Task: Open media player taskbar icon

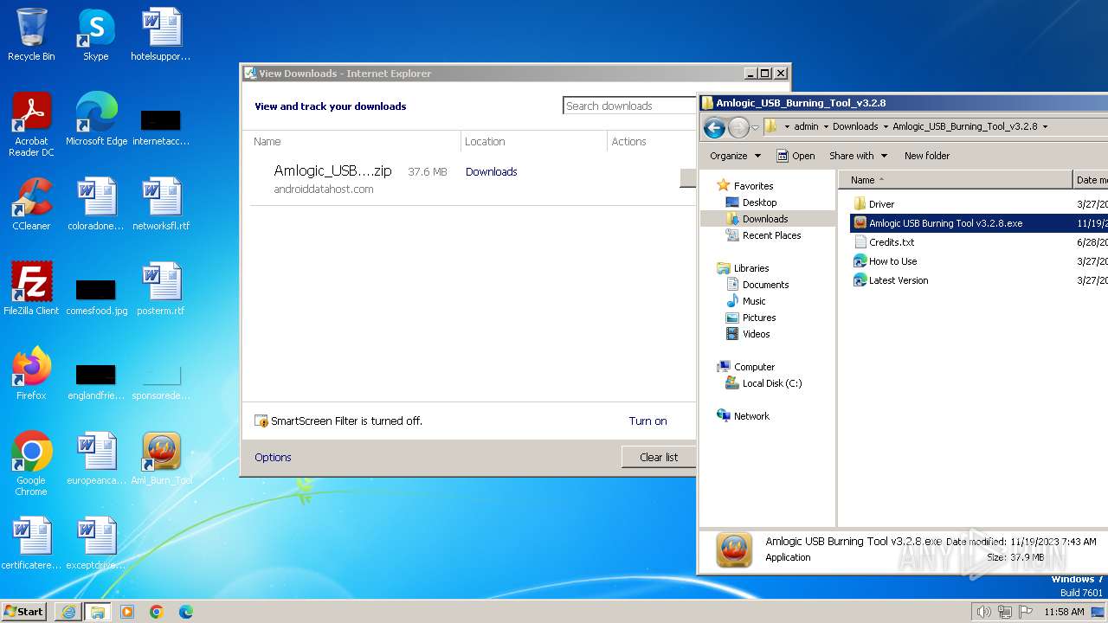Action: tap(127, 612)
